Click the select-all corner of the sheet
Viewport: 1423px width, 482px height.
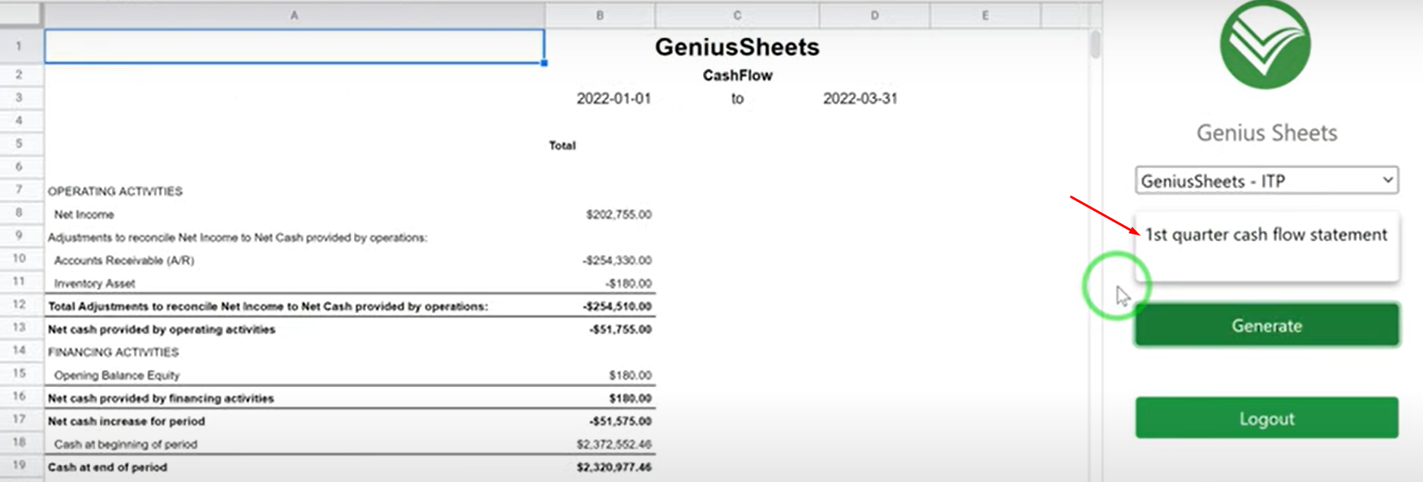click(21, 15)
